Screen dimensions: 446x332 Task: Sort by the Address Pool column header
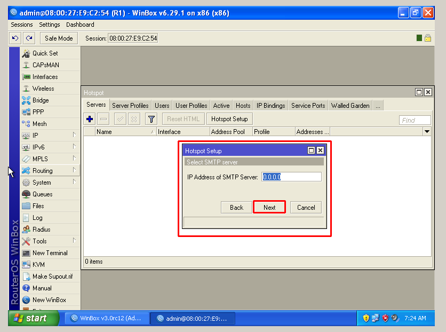click(x=231, y=132)
